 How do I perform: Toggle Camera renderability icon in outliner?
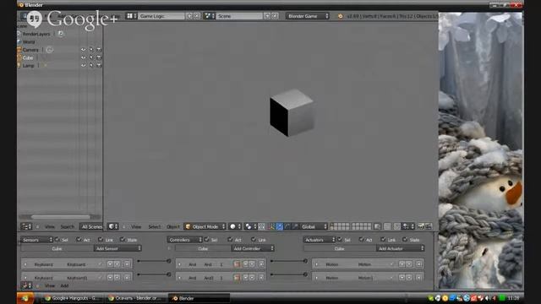pos(99,50)
